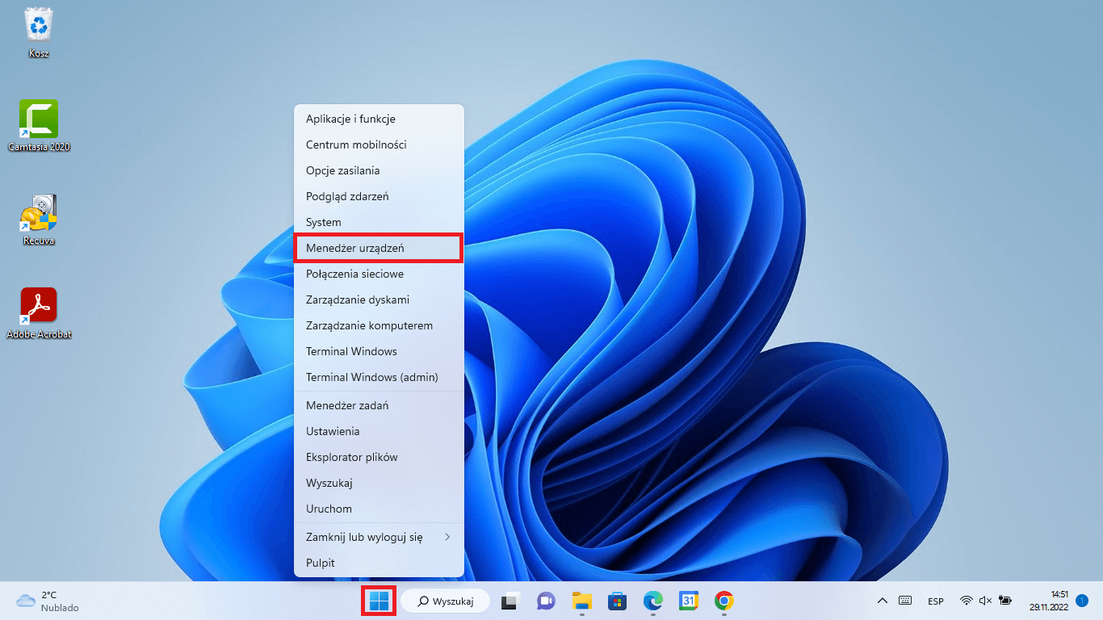Open the Chat camera icon on taskbar
1103x620 pixels.
[x=547, y=601]
